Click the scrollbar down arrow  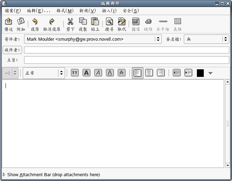[x=228, y=165]
